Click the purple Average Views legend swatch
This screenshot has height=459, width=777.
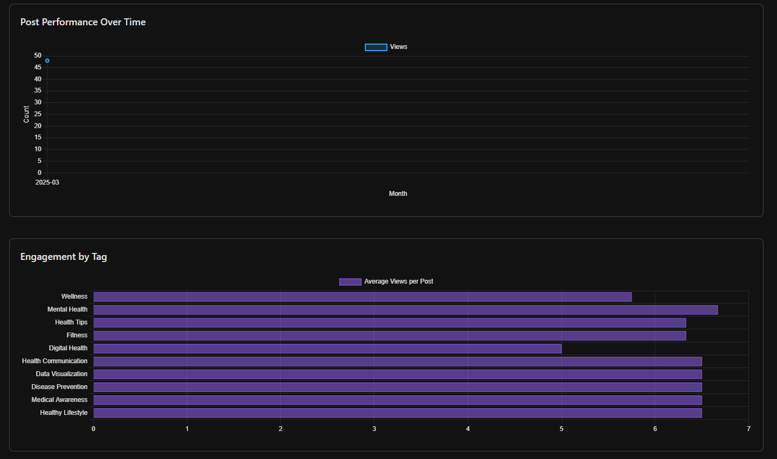click(350, 282)
